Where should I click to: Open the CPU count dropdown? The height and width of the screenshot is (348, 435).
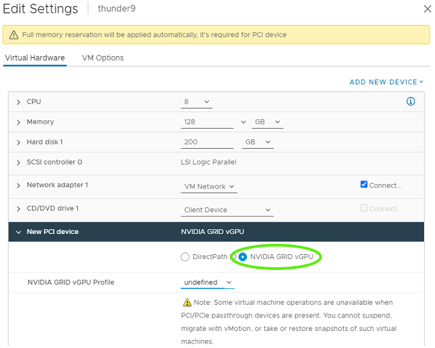tap(197, 102)
